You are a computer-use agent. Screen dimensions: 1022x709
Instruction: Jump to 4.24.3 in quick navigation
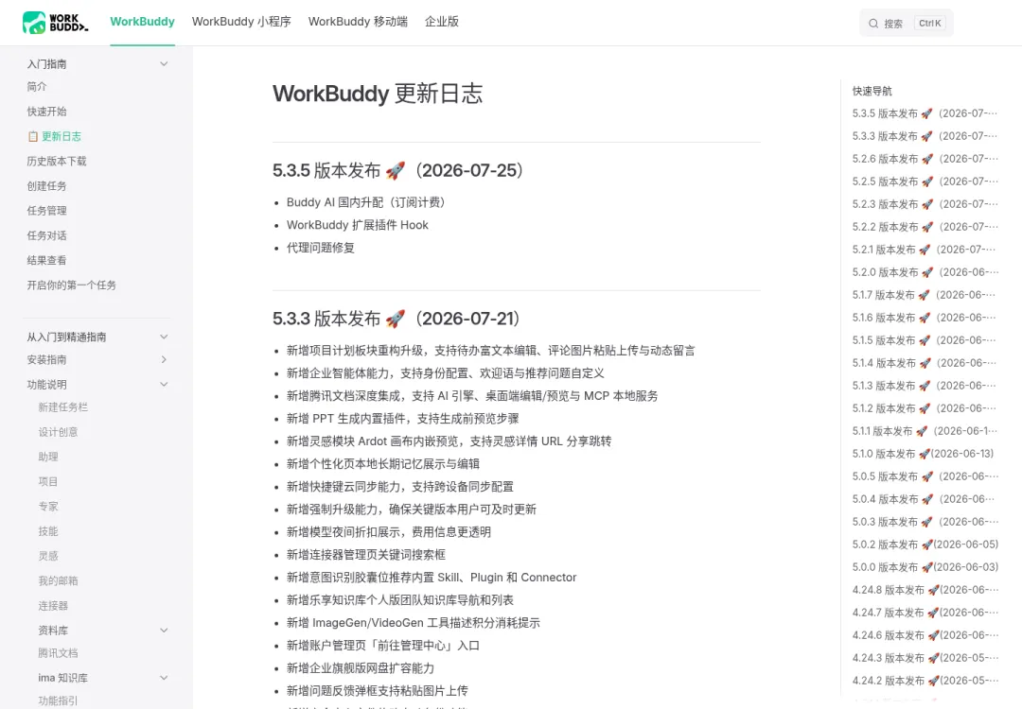tap(925, 658)
